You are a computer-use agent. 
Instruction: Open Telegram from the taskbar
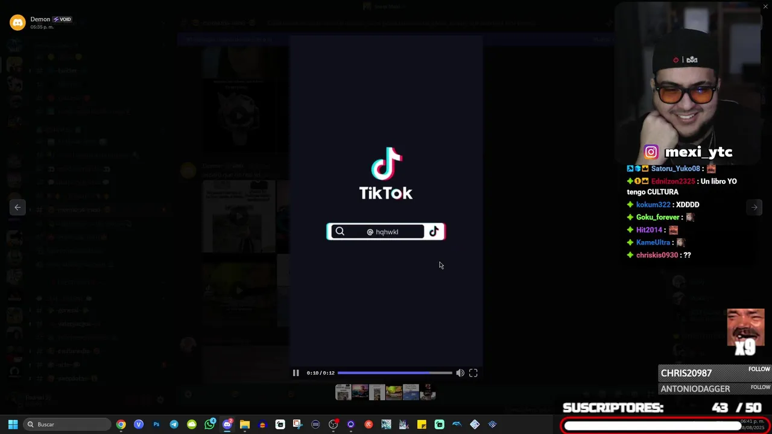[174, 424]
